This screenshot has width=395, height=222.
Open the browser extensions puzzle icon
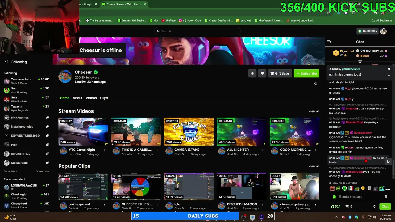pyautogui.click(x=354, y=13)
